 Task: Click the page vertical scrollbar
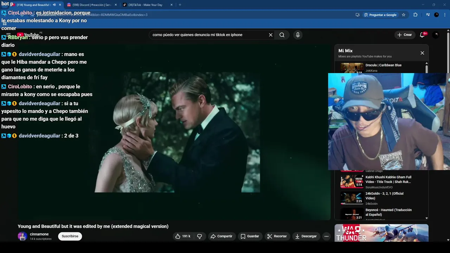tap(448, 53)
